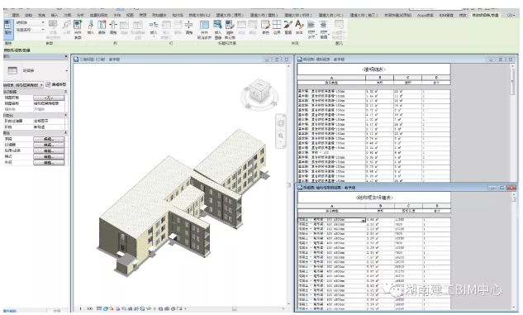Click the Properties button in the ribbon
The width and height of the screenshot is (523, 315).
coord(7,27)
